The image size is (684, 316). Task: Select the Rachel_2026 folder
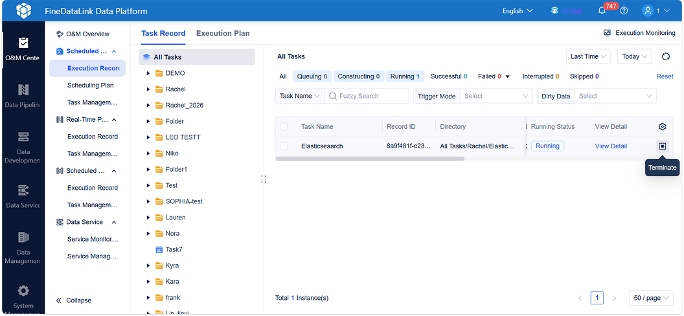[184, 106]
